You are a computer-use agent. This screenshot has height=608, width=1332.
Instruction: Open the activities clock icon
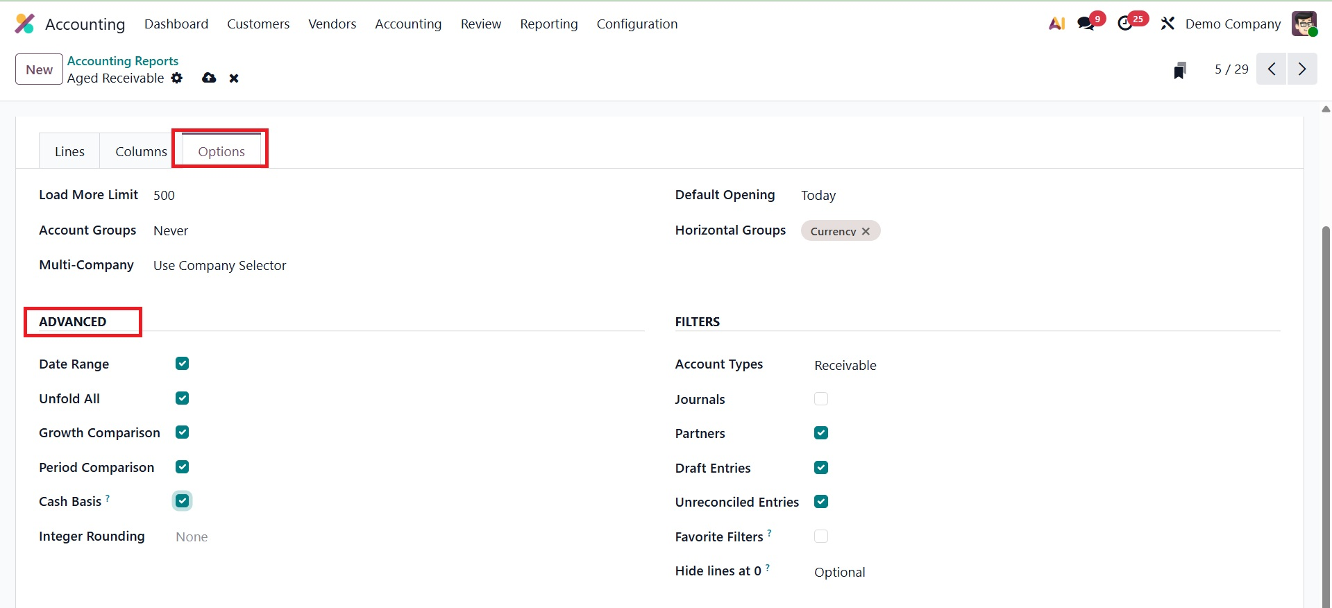pos(1125,24)
